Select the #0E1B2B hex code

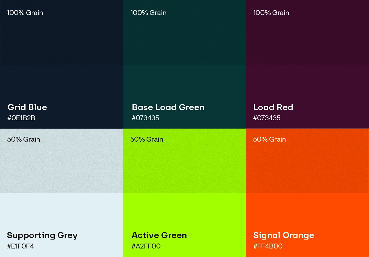21,118
